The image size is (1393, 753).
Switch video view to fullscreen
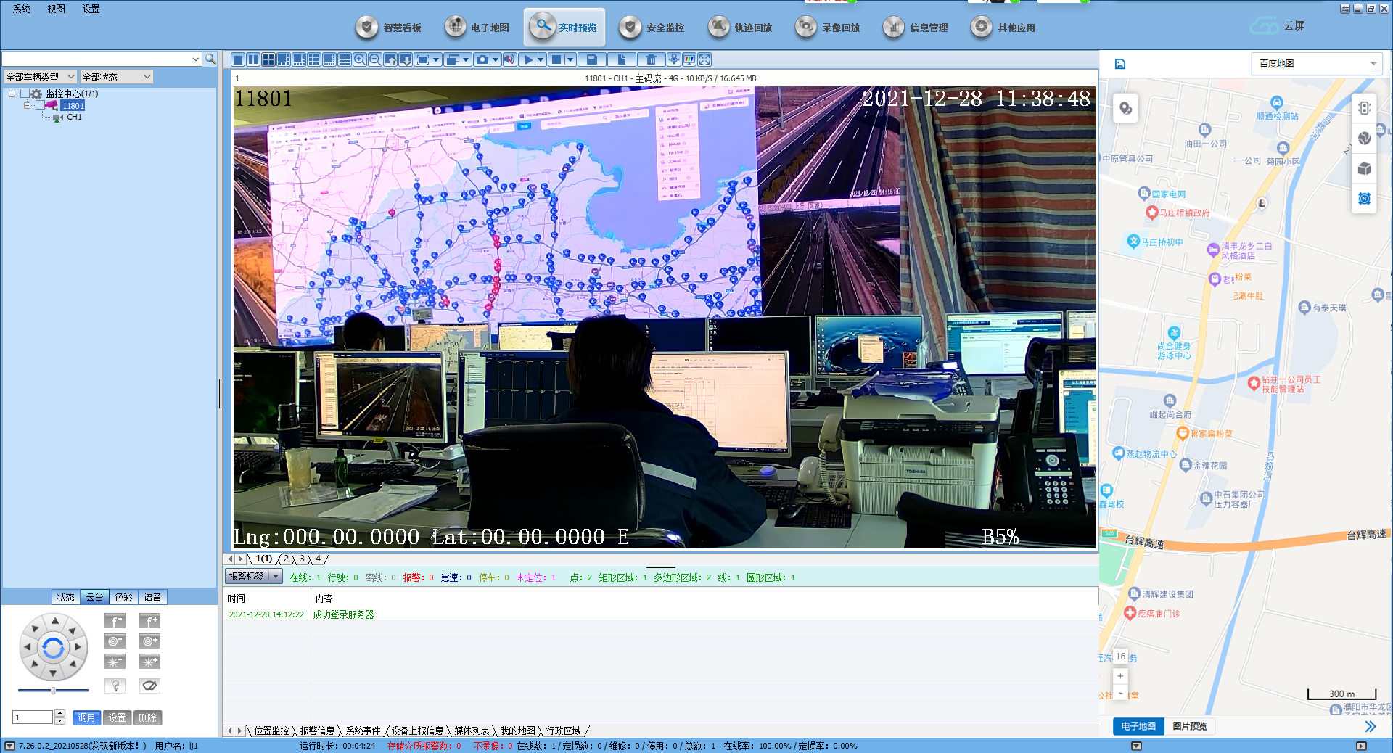[704, 59]
